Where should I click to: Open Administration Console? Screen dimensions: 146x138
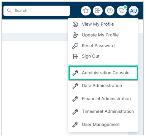[x=103, y=73]
